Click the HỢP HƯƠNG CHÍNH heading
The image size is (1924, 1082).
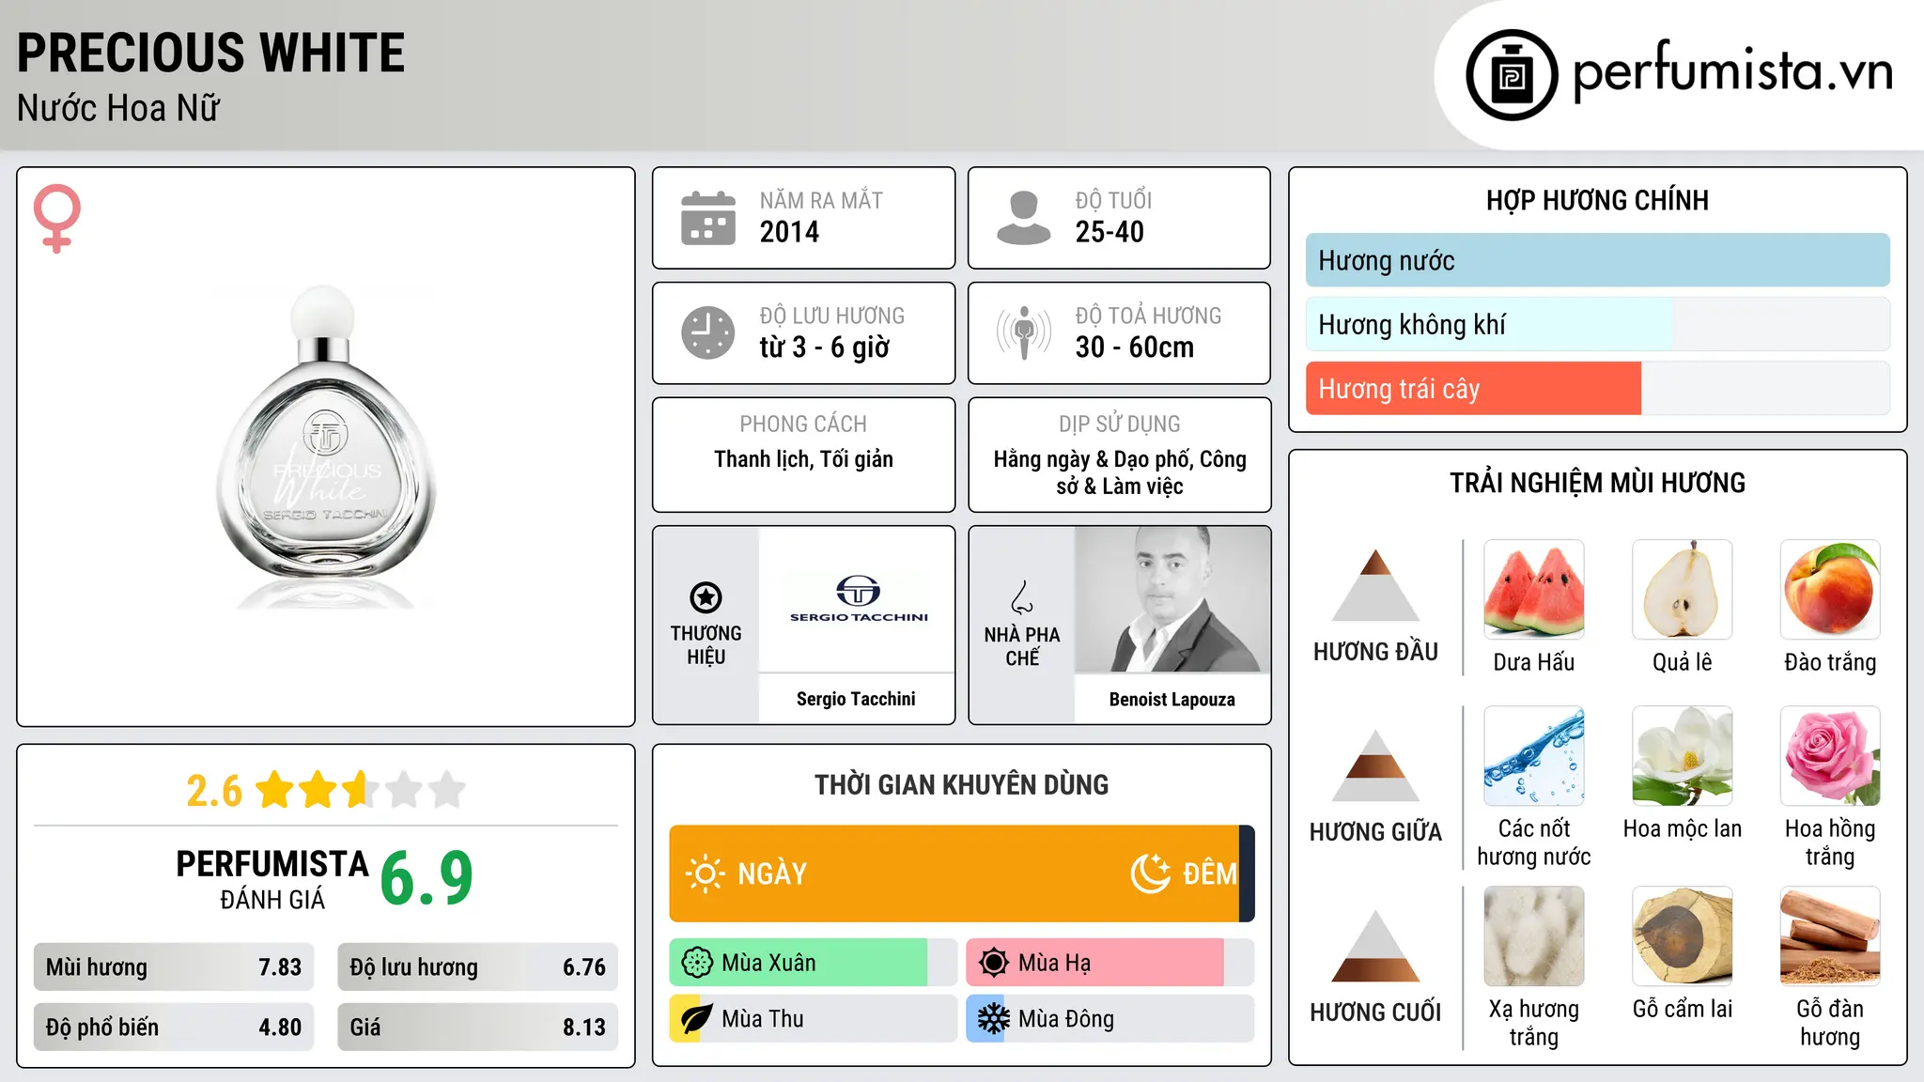point(1597,200)
